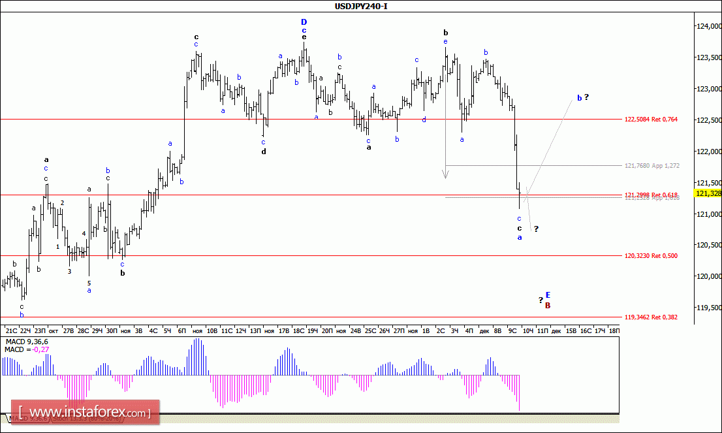Switch to the Stoch 13,3,3 indicator tab
This screenshot has height=433, width=722.
tap(87, 419)
